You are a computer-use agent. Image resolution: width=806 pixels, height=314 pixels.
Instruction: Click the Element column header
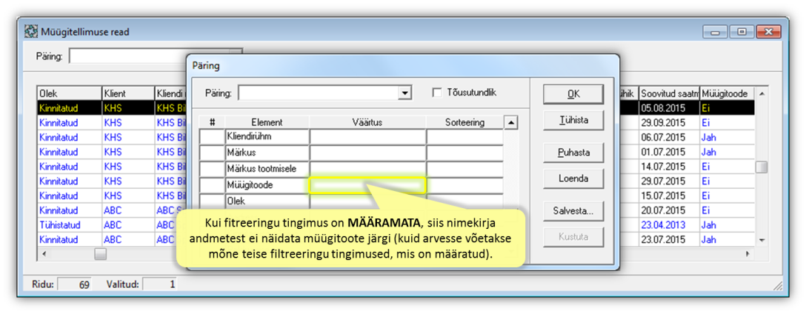(x=267, y=122)
